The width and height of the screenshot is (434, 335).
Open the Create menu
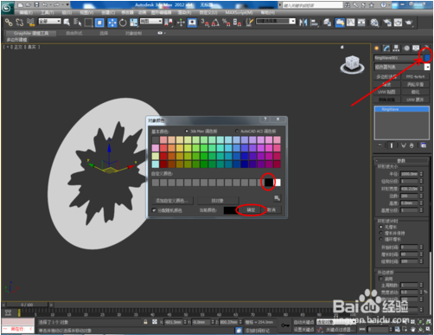pyautogui.click(x=108, y=13)
